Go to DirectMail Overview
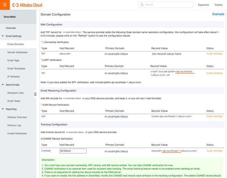The width and height of the screenshot is (227, 178). click(x=11, y=28)
